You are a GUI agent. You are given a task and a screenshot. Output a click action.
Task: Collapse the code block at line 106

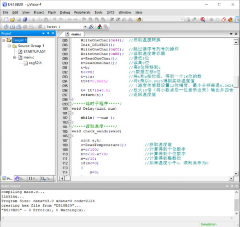click(70, 136)
